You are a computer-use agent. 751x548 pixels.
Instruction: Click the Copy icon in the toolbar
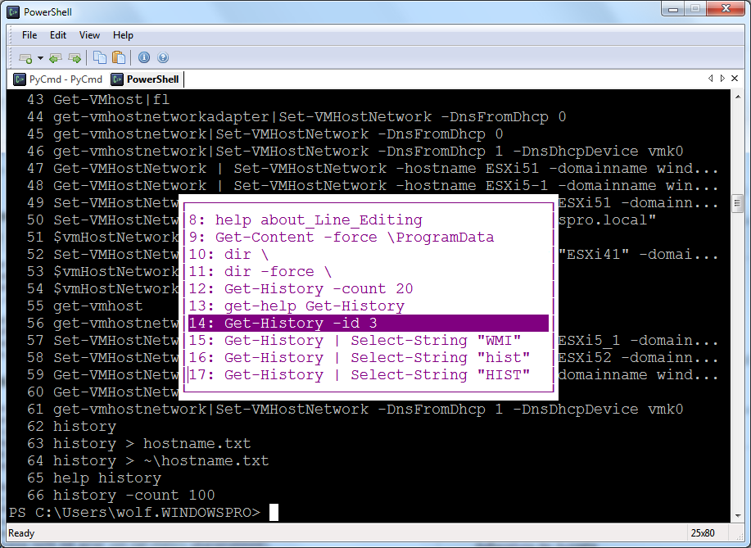coord(100,57)
